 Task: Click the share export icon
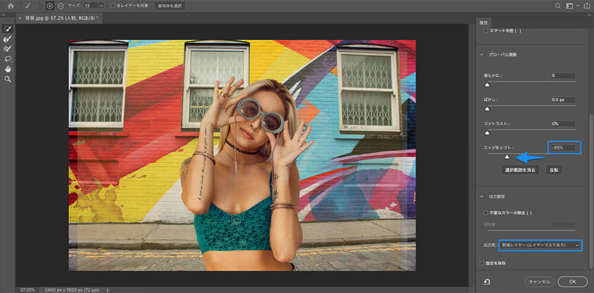point(587,6)
